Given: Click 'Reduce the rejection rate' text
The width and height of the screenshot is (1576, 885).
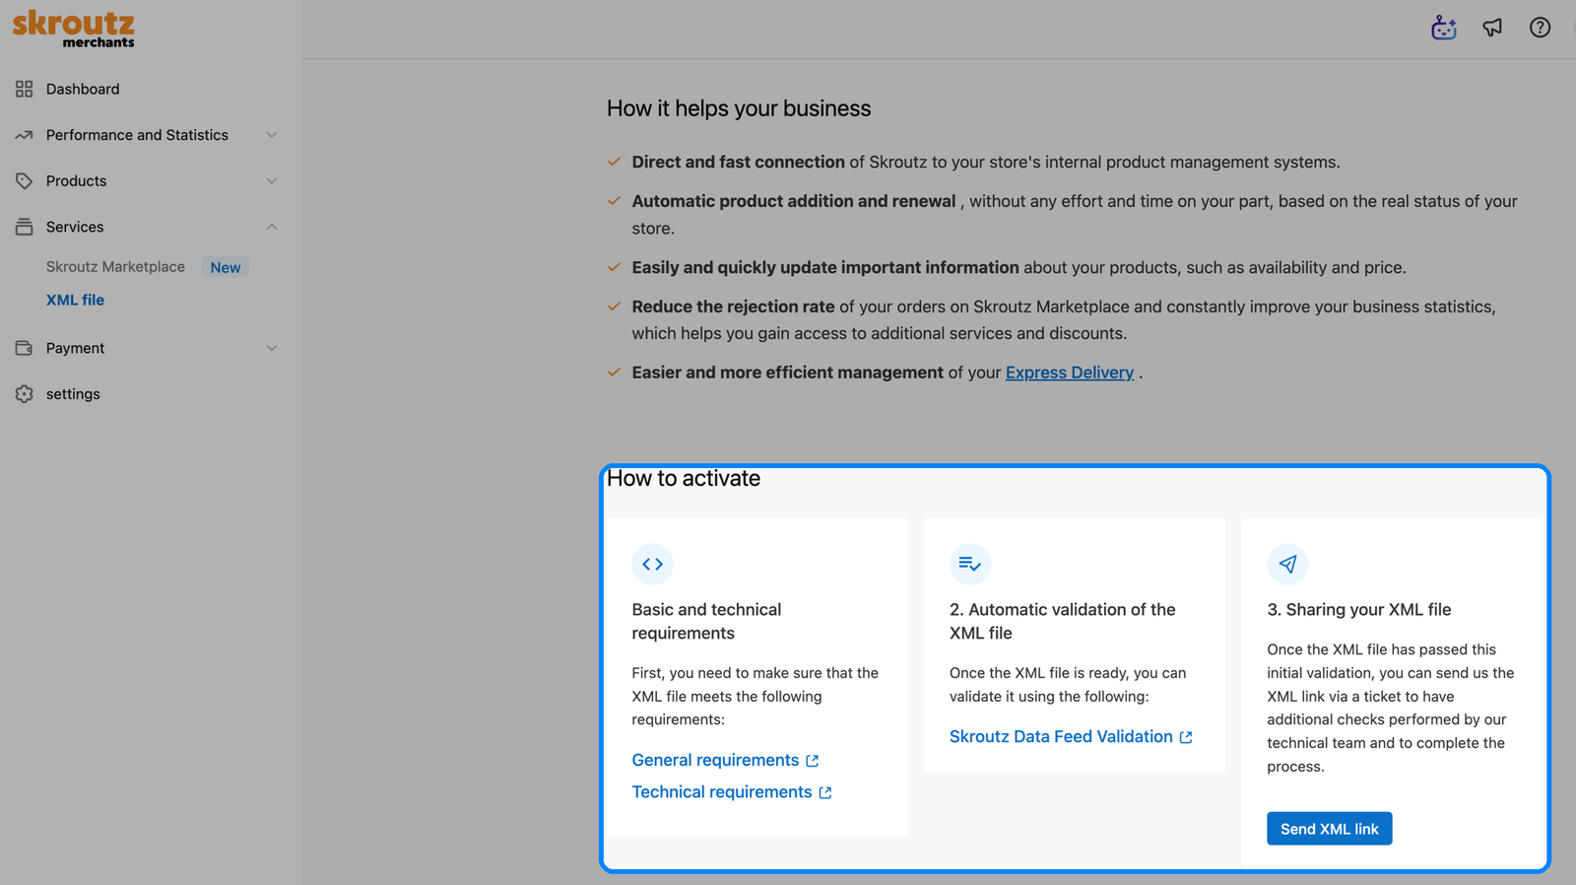Looking at the screenshot, I should pos(734,306).
